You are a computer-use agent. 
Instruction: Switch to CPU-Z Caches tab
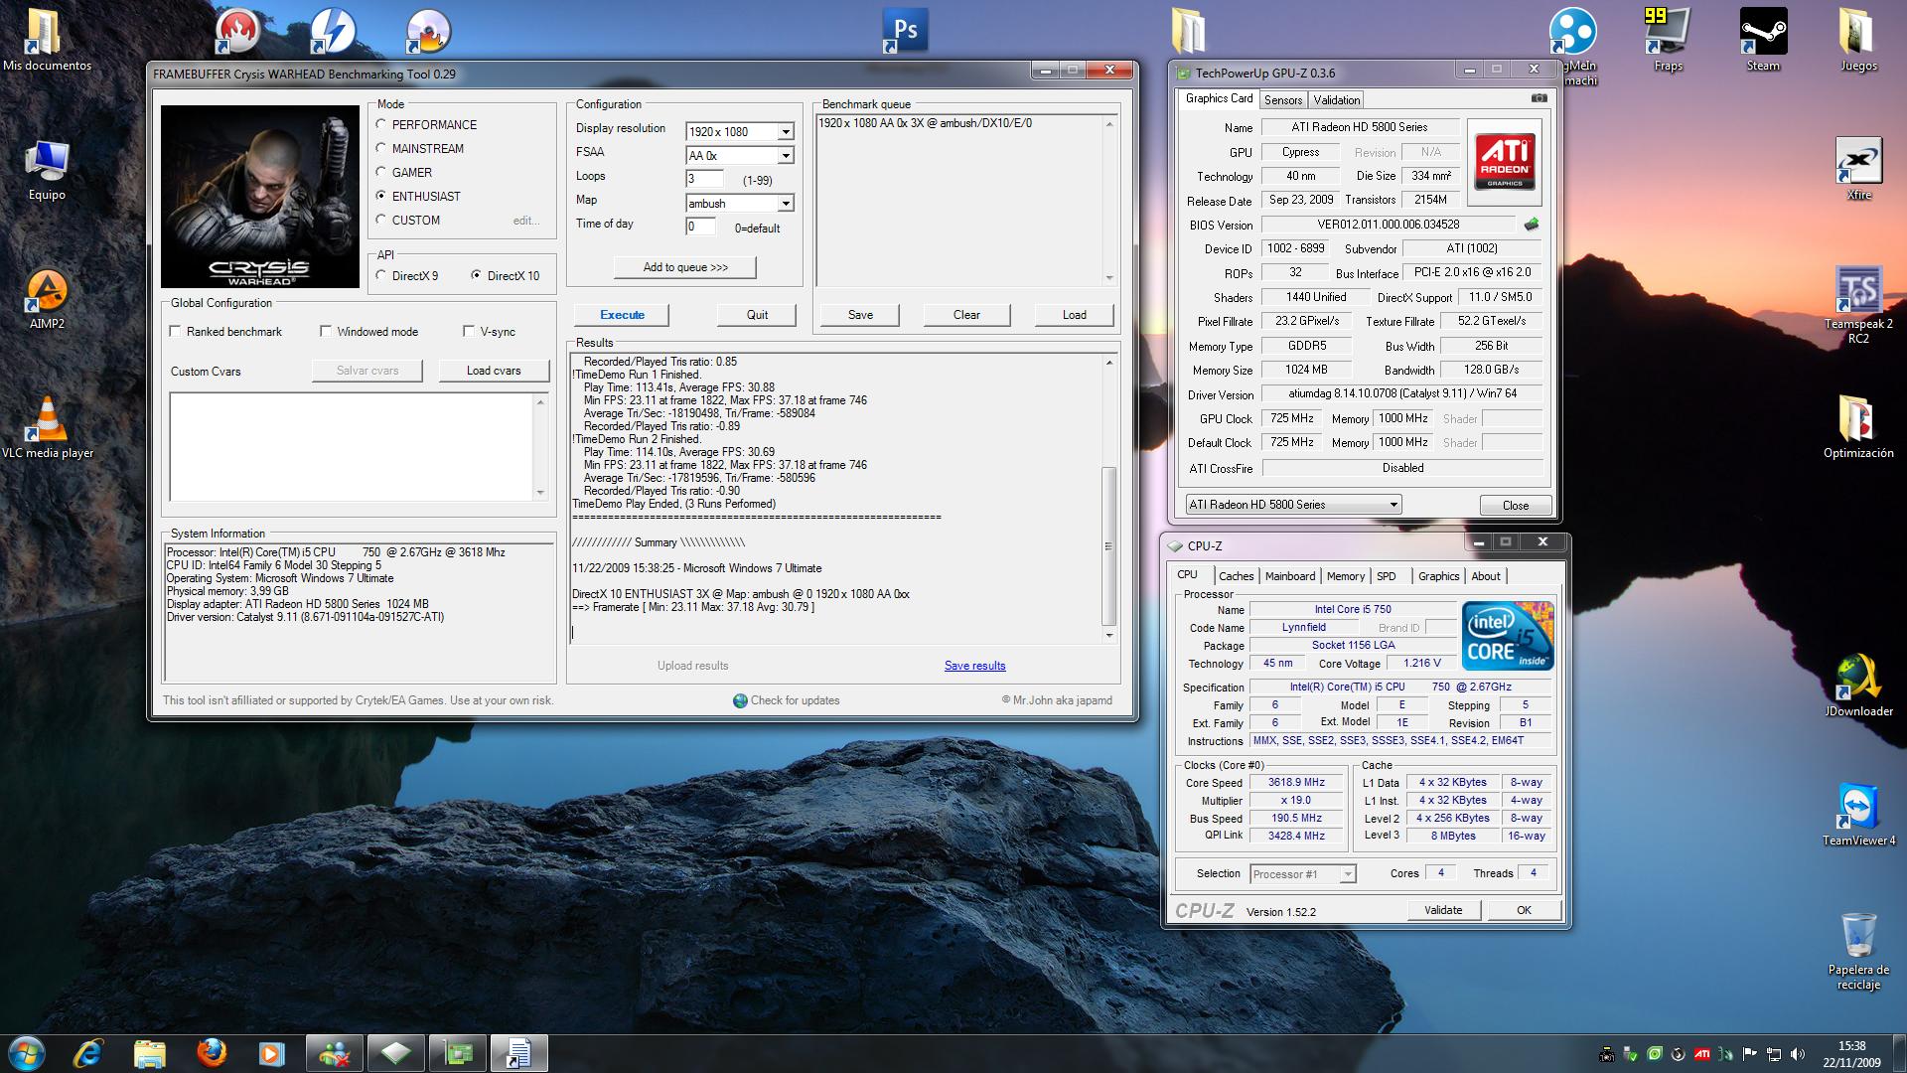click(x=1237, y=576)
